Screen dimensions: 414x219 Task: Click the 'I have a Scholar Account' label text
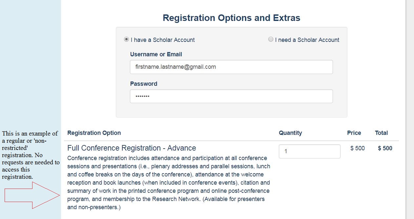tap(163, 40)
